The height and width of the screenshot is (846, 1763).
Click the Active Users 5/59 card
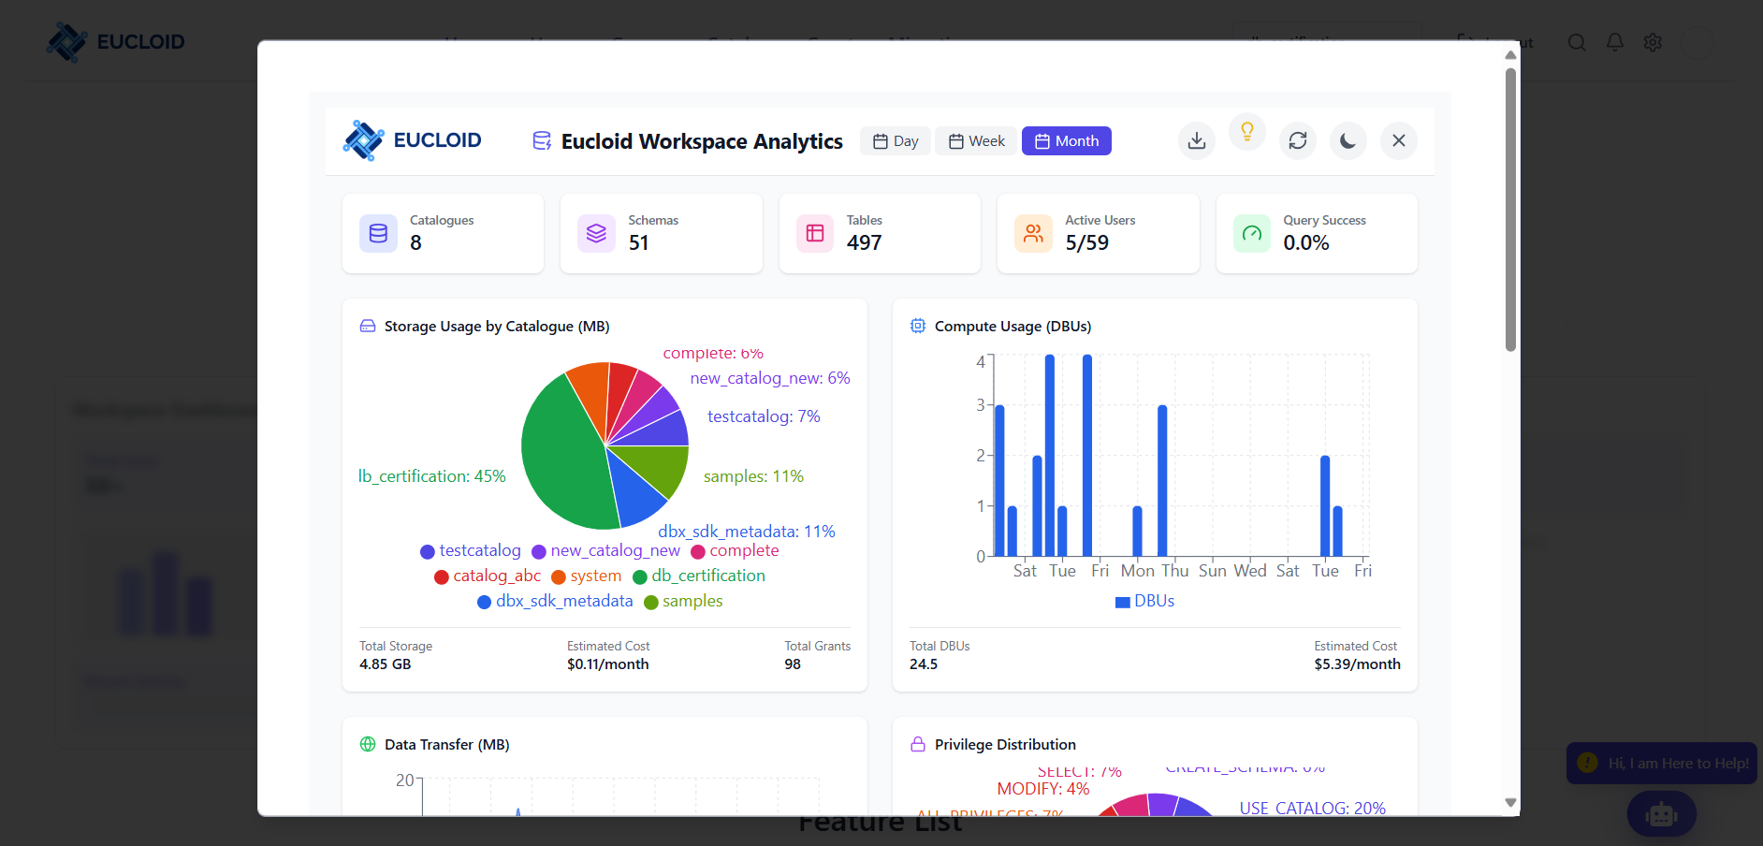pos(1099,233)
